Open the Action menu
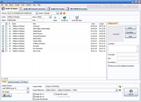141x102 pixels. click(x=11, y=5)
